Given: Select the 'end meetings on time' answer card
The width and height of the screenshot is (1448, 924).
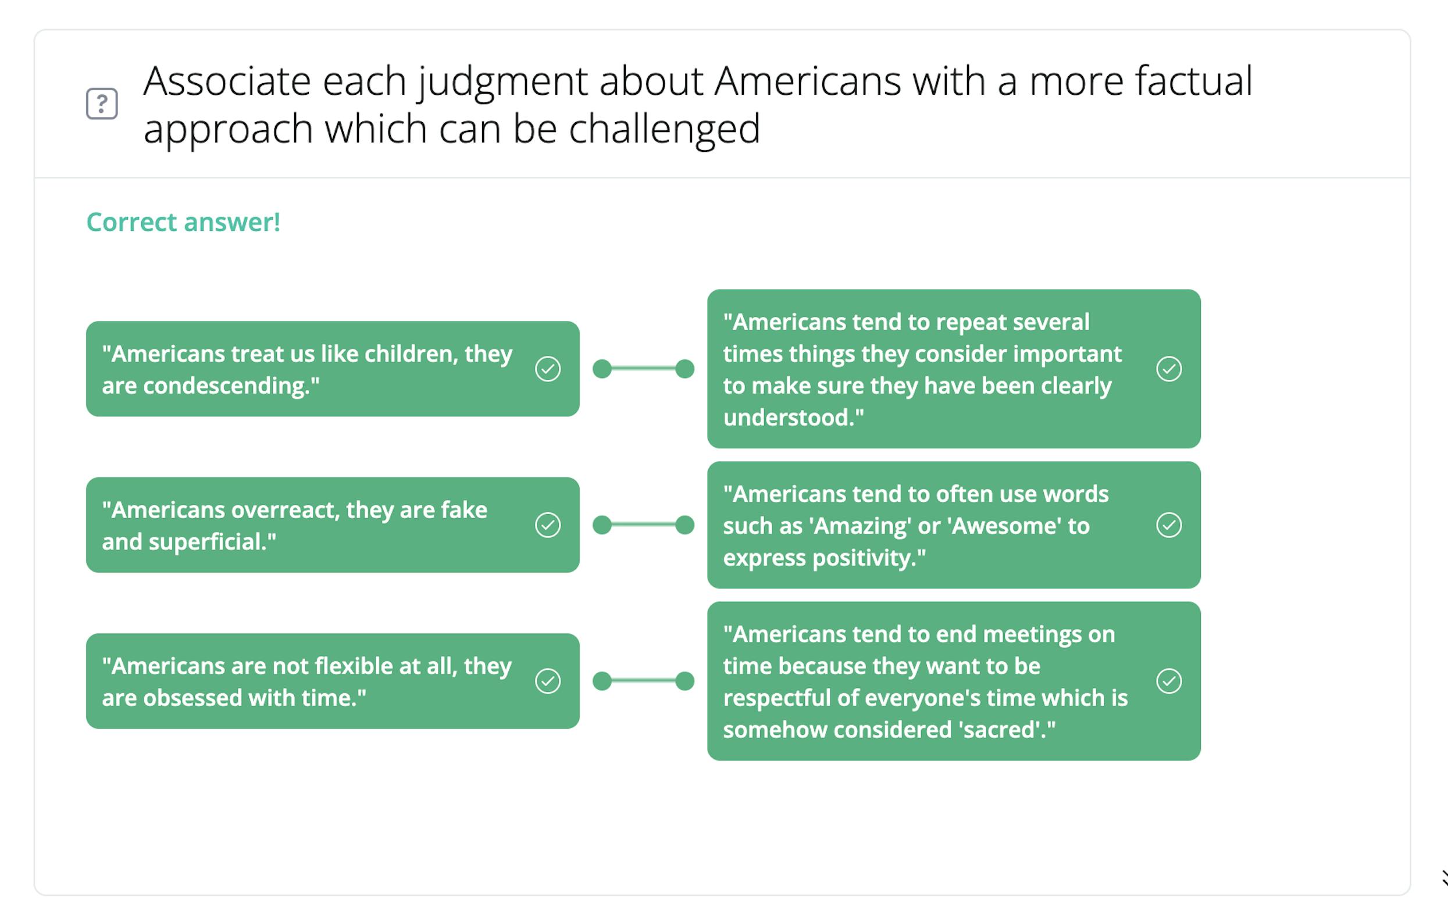Looking at the screenshot, I should 954,681.
